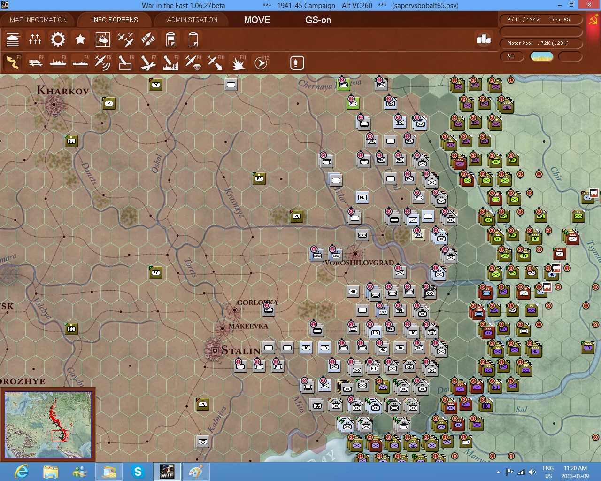The width and height of the screenshot is (601, 481).
Task: Open File Explorer from taskbar
Action: [51, 472]
